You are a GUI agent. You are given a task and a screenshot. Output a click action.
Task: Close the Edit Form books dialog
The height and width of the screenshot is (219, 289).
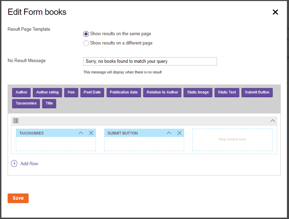click(275, 12)
